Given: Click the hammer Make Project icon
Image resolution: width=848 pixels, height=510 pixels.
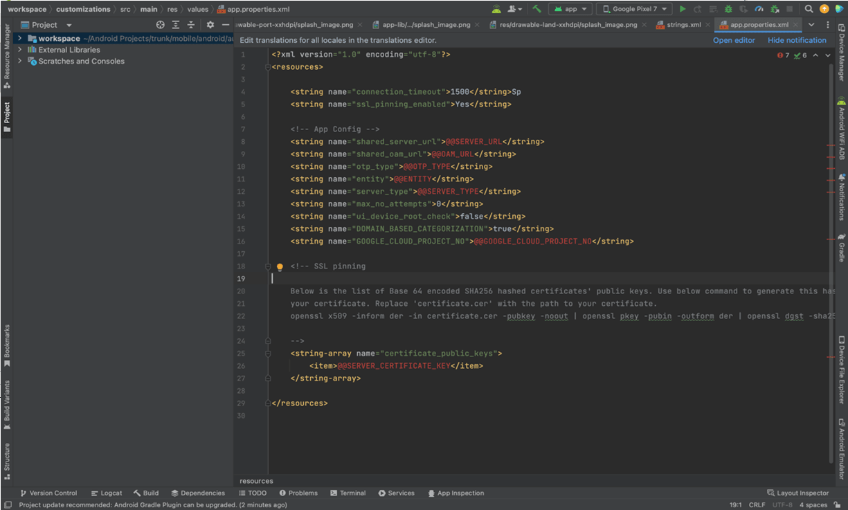Looking at the screenshot, I should (x=537, y=9).
